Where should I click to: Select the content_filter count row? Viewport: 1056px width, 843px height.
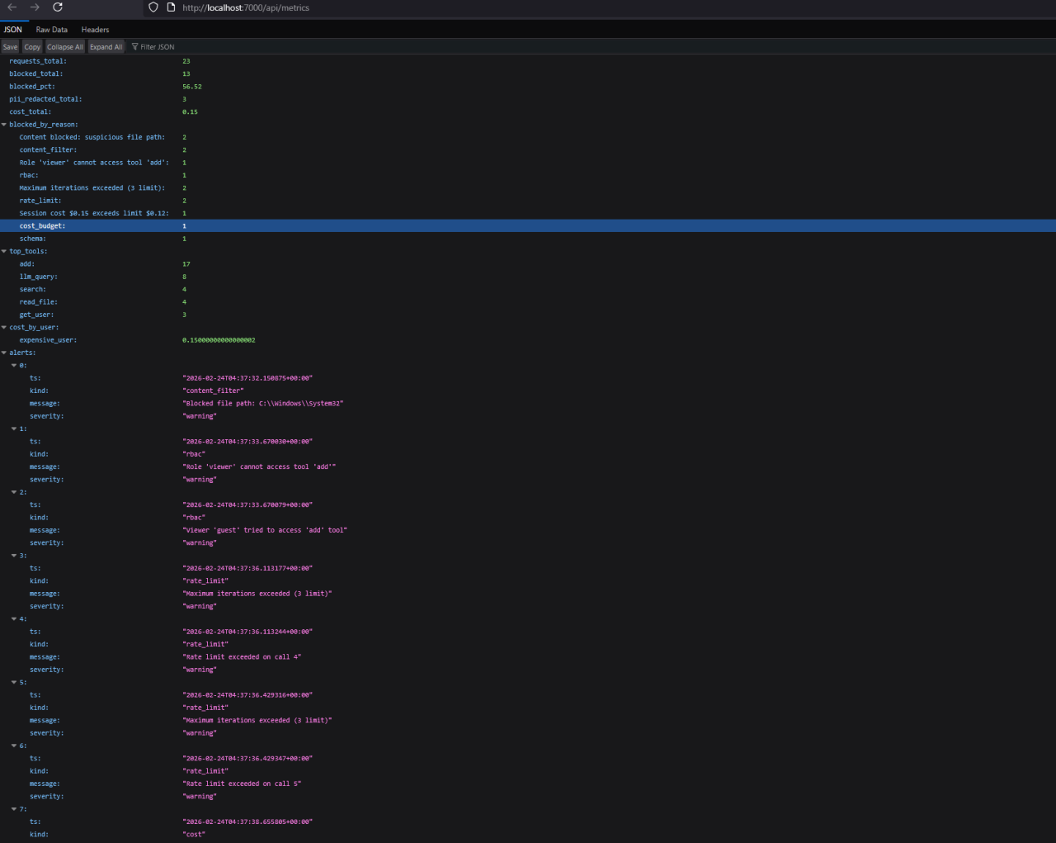click(x=528, y=150)
